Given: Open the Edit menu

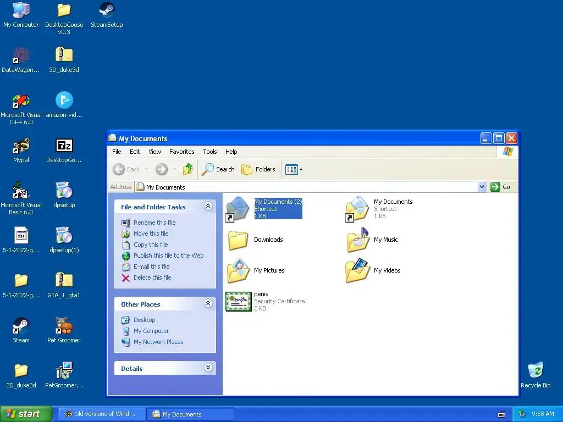Looking at the screenshot, I should 135,152.
